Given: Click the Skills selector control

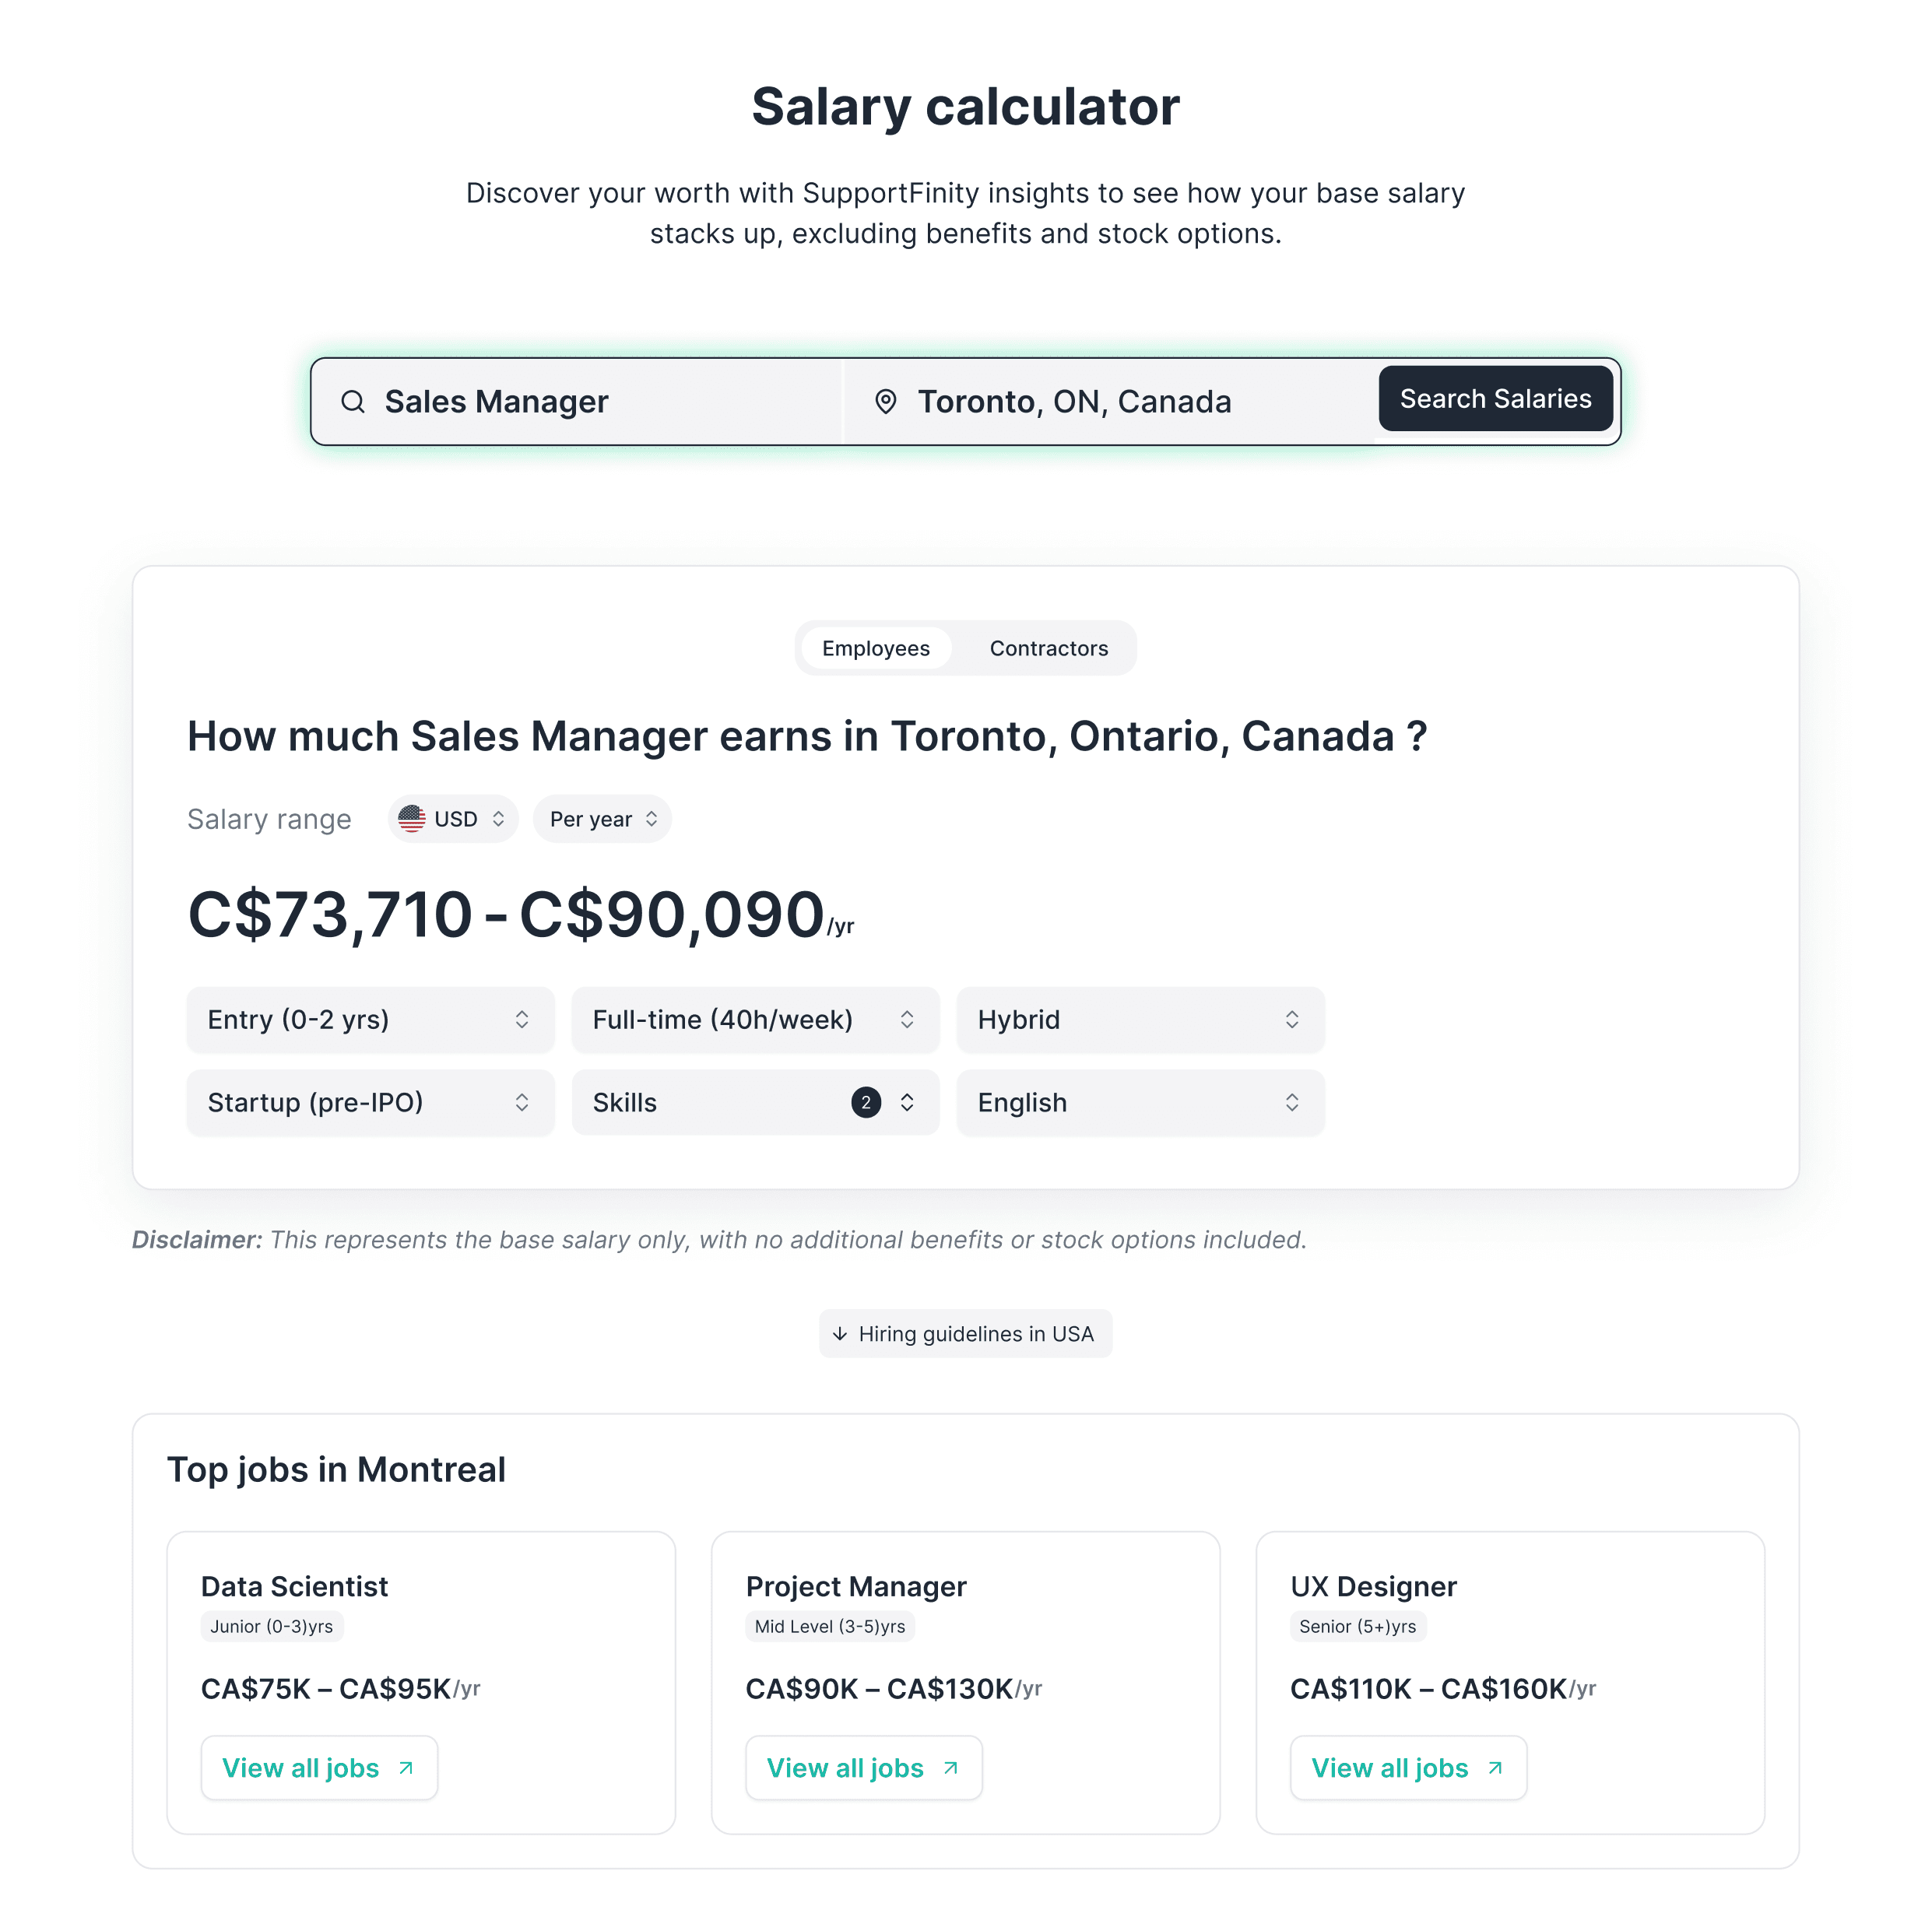Looking at the screenshot, I should point(754,1102).
